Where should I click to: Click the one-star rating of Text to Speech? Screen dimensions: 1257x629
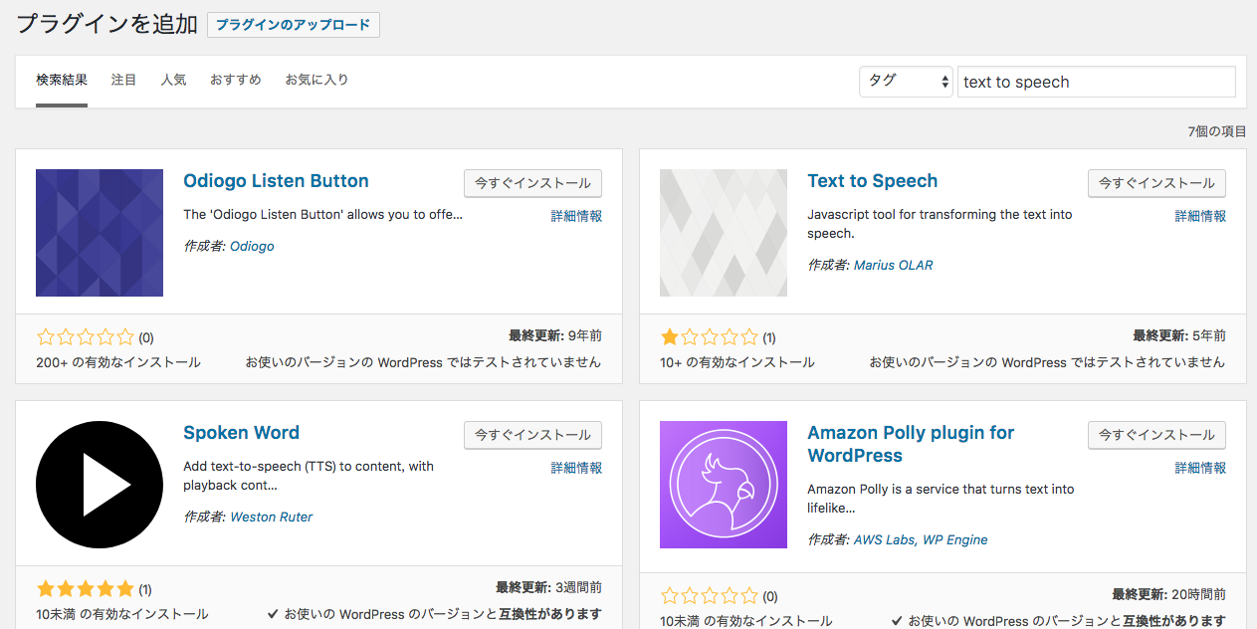709,337
